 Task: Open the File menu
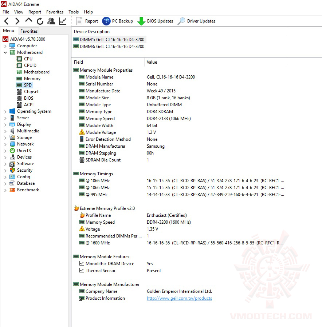click(6, 12)
